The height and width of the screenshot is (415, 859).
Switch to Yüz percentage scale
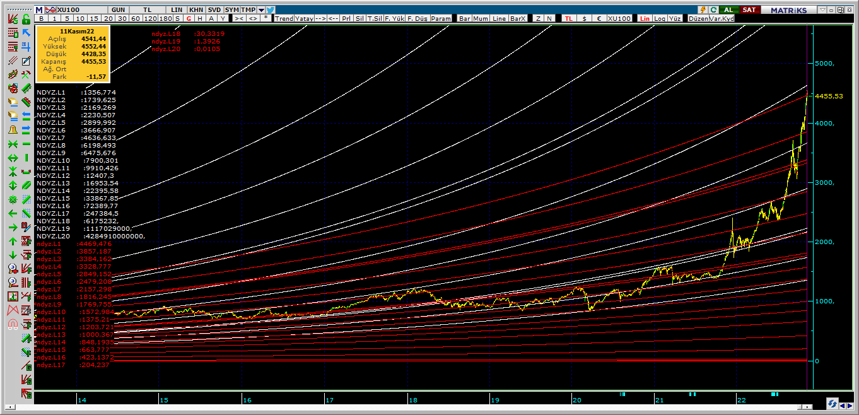pos(674,18)
